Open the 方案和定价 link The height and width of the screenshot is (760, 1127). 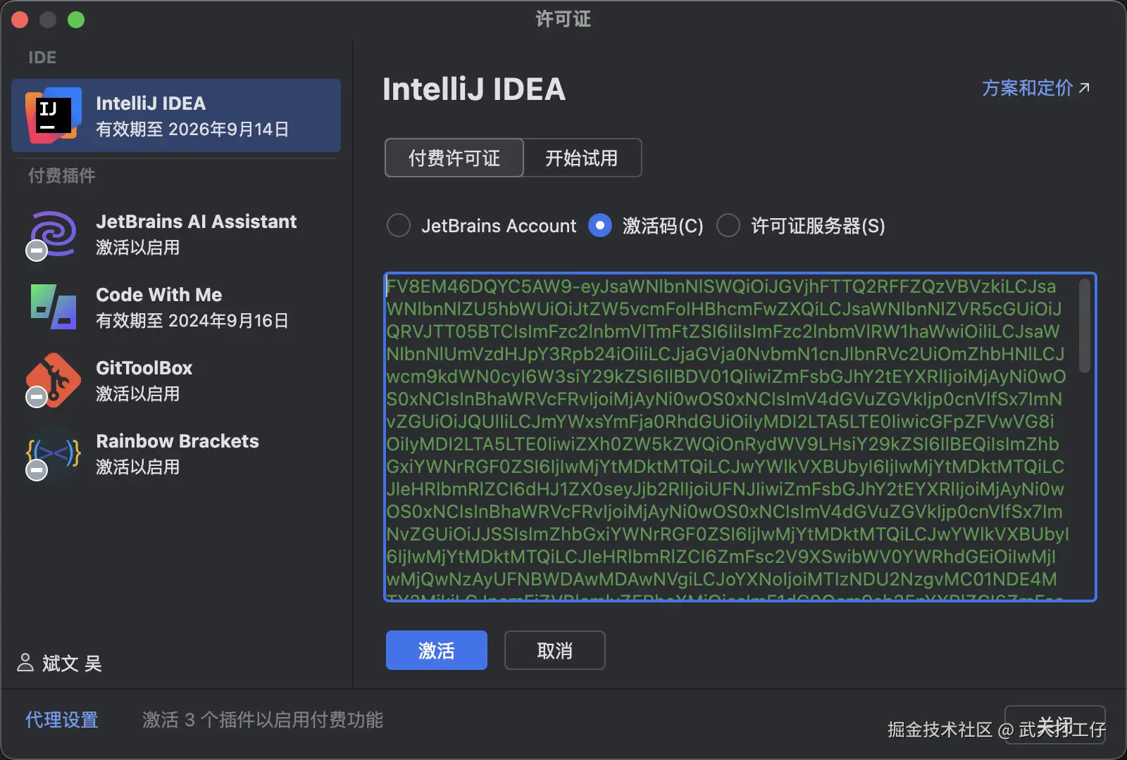click(x=1036, y=88)
